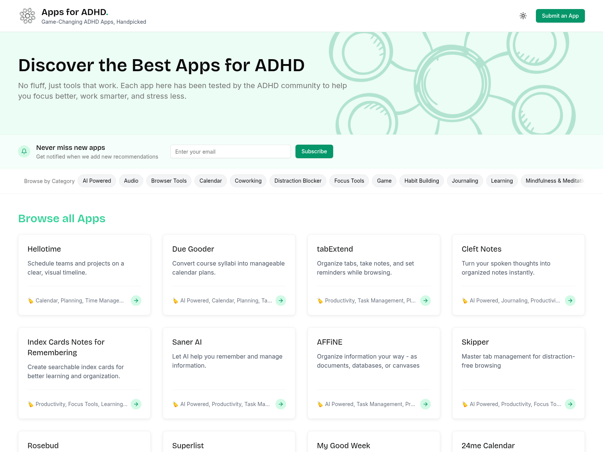Open the Mindfulness & Meditation category
Viewport: 603px width, 452px height.
(554, 181)
